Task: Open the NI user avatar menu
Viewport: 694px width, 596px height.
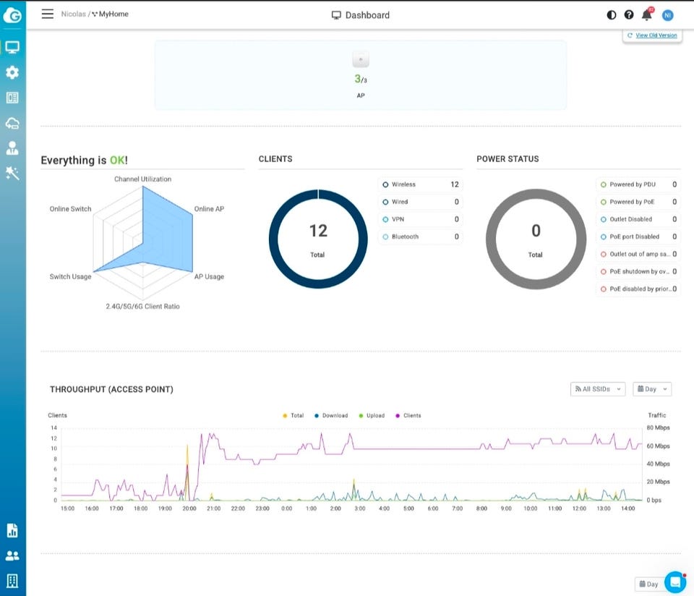Action: click(x=667, y=15)
